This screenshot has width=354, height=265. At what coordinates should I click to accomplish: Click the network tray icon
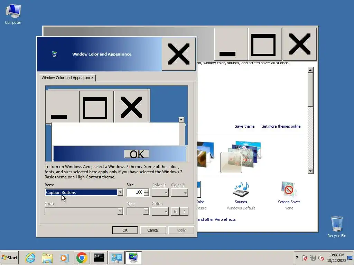(313, 257)
